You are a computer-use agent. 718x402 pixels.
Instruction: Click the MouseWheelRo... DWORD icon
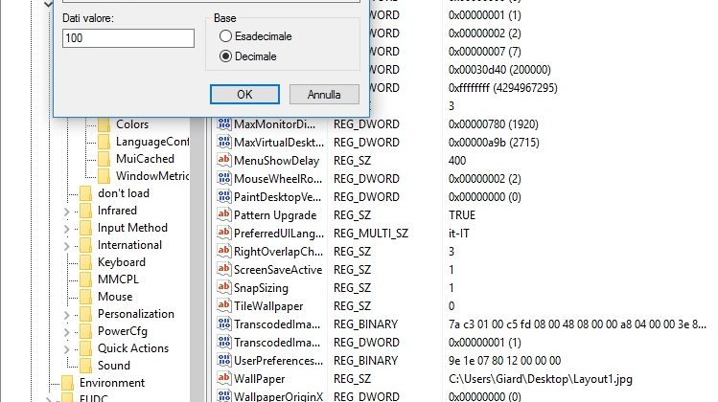(x=224, y=178)
